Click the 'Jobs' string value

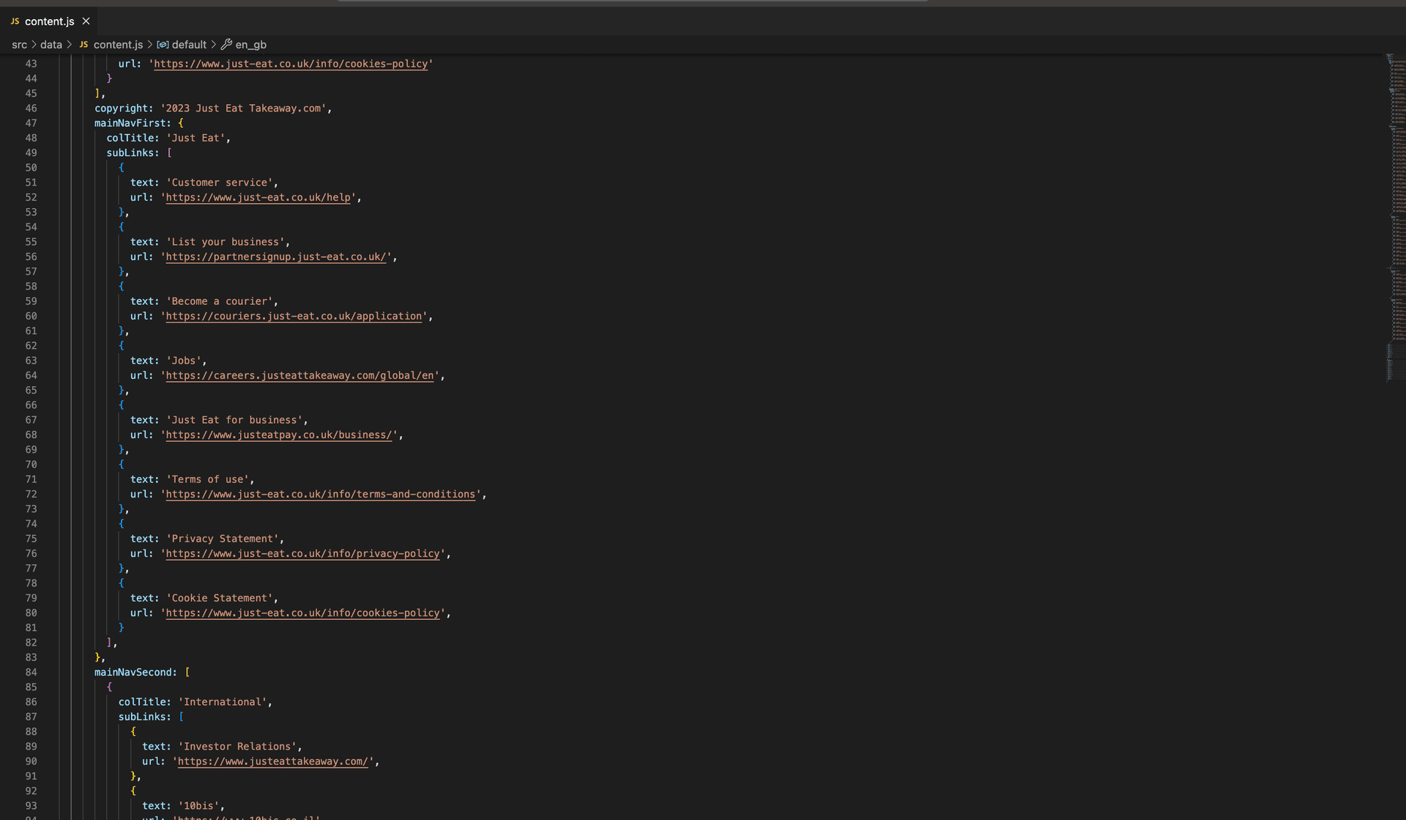[x=184, y=361]
